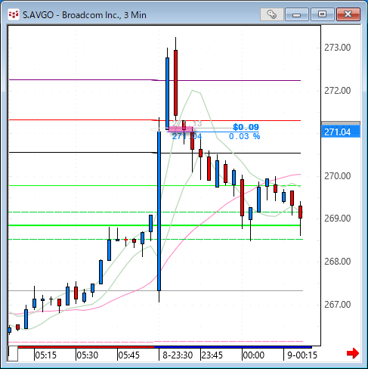Screen dimensions: 368x369
Task: Click the red scroll-right arrow
Action: click(353, 353)
